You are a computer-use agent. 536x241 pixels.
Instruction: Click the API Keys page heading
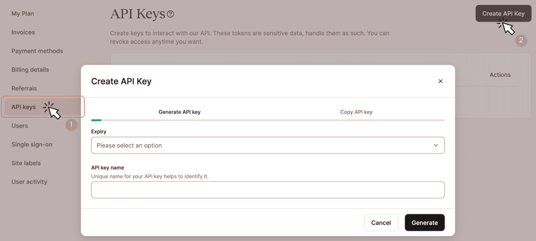coord(138,14)
